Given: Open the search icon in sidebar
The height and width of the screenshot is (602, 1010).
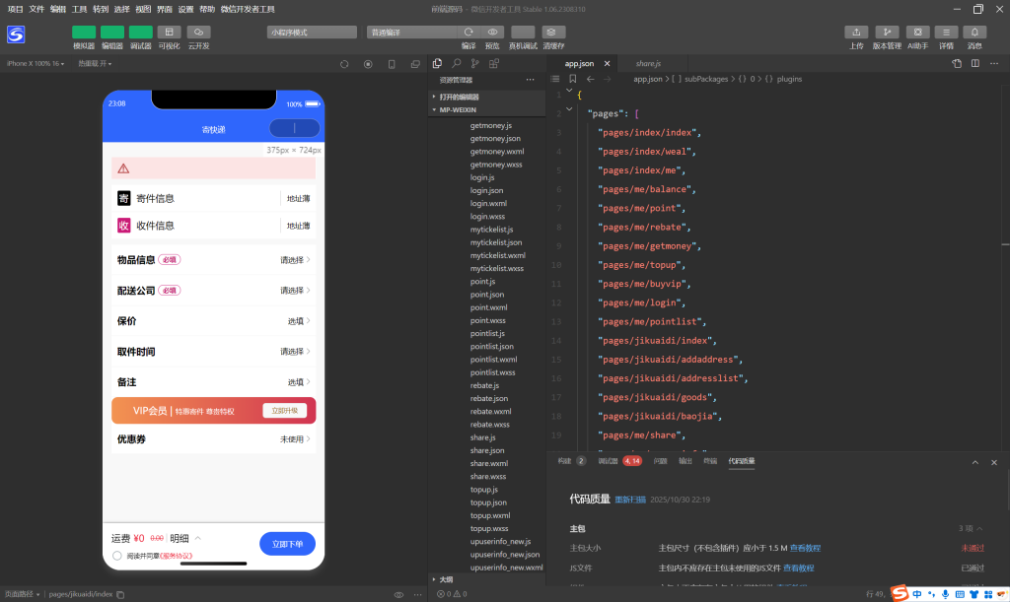Looking at the screenshot, I should click(x=457, y=63).
